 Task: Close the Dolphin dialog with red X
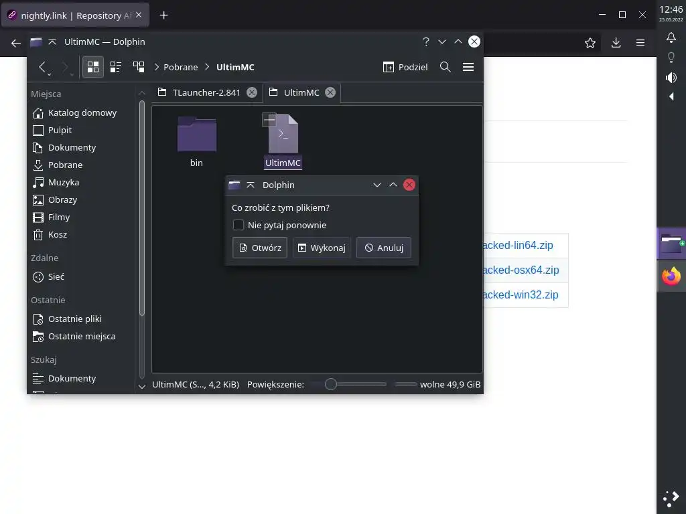(x=409, y=185)
